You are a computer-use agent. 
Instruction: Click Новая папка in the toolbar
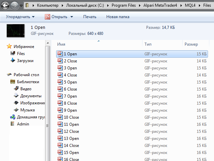pyautogui.click(x=118, y=17)
